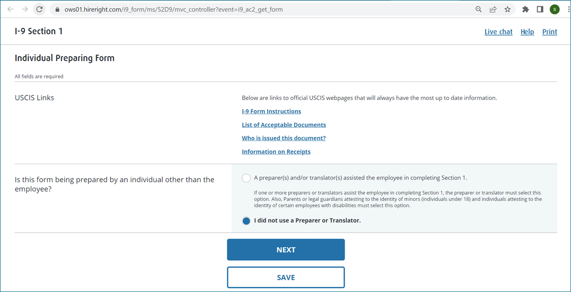Open the browser extensions puzzle icon

point(526,9)
